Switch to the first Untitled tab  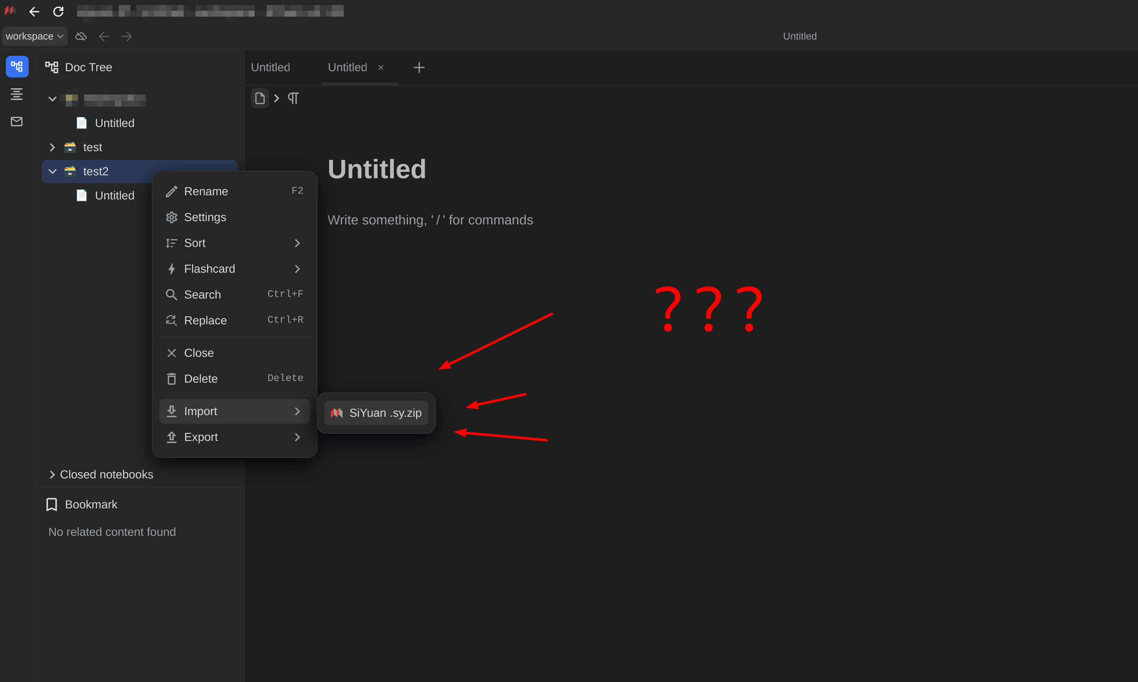(x=270, y=67)
